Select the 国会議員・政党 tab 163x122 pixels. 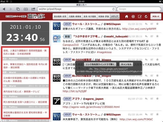60,16
